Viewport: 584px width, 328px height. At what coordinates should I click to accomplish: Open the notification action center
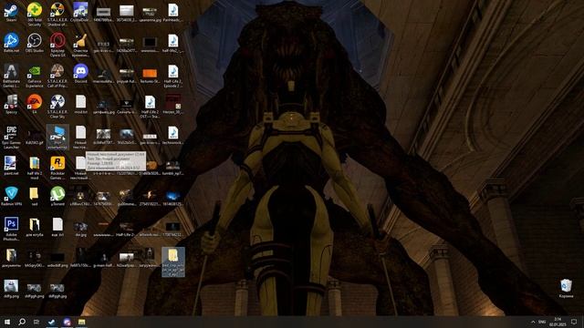tap(574, 322)
